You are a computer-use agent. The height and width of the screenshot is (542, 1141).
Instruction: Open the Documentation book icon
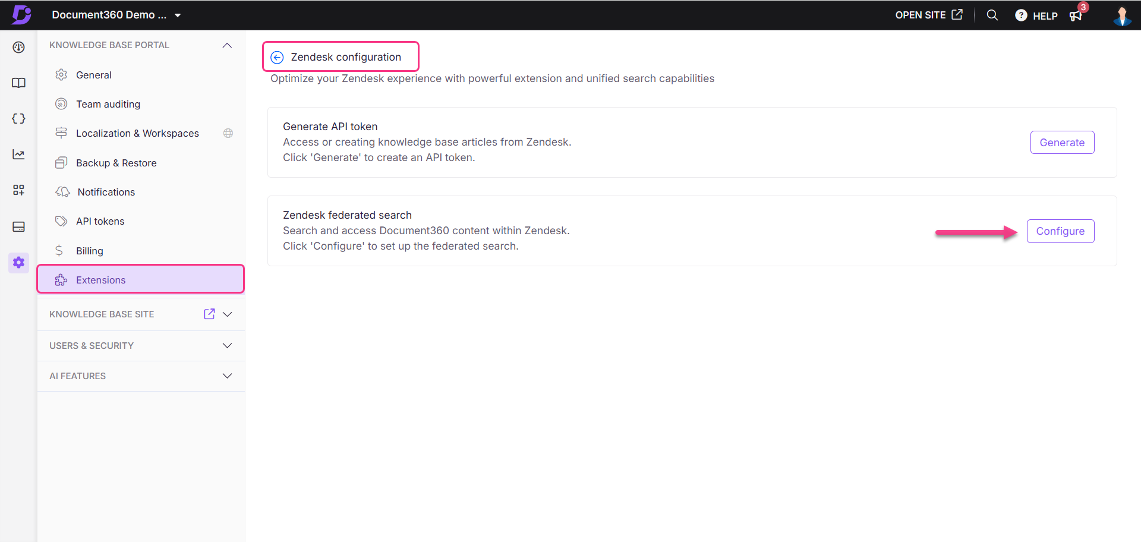point(18,83)
